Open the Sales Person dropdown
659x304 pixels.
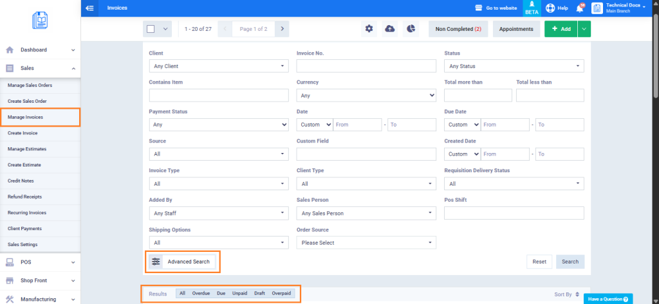[366, 213]
